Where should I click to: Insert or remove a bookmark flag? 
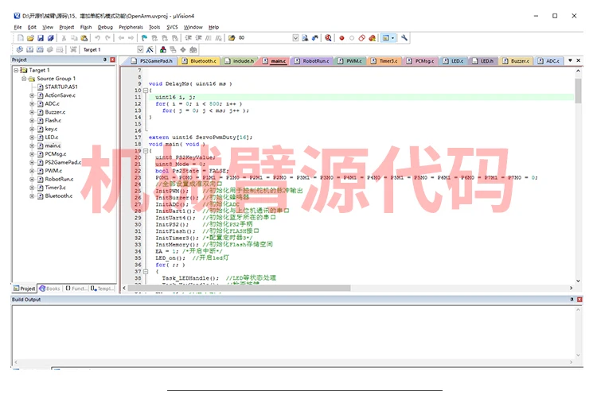[144, 38]
